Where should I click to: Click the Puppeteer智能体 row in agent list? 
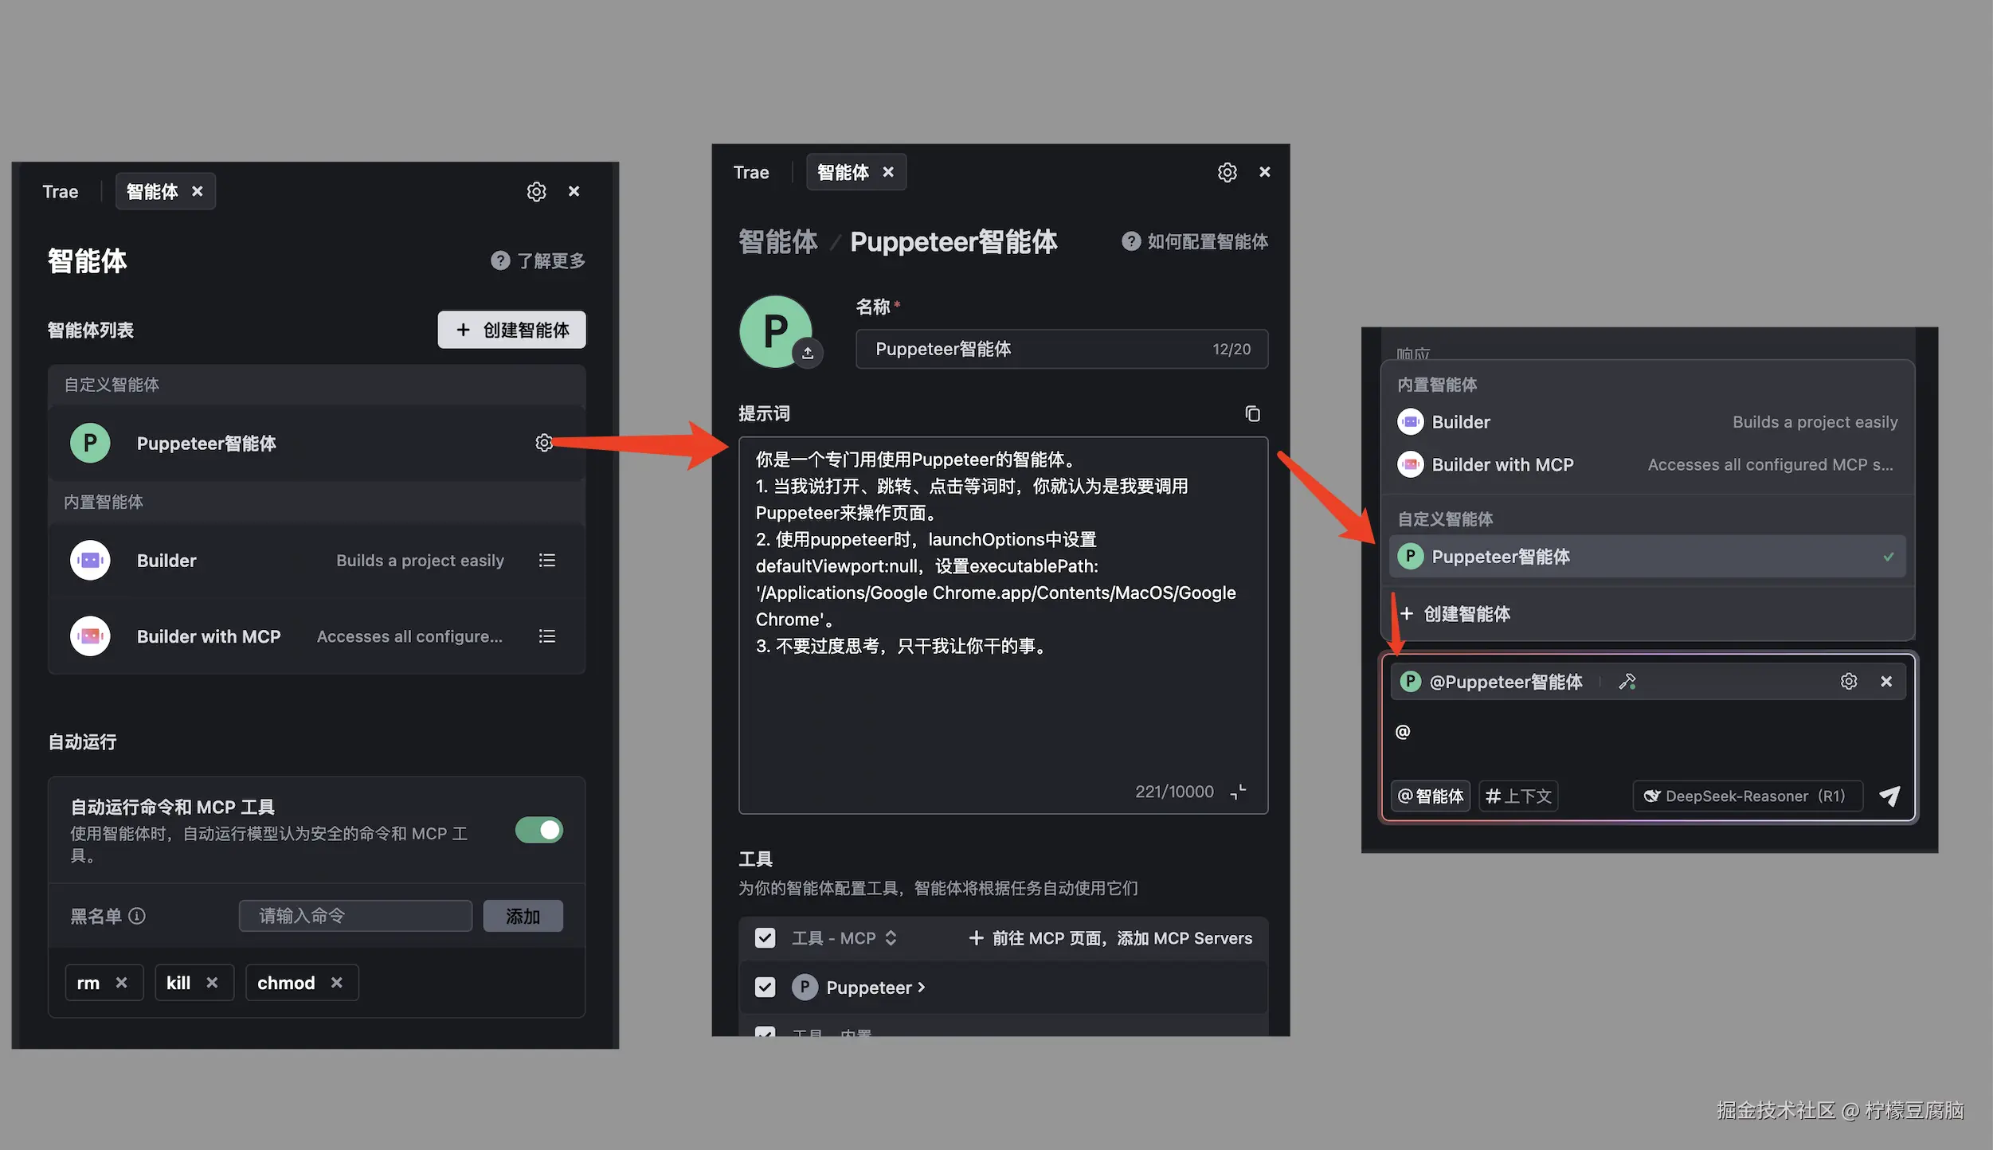(x=317, y=443)
